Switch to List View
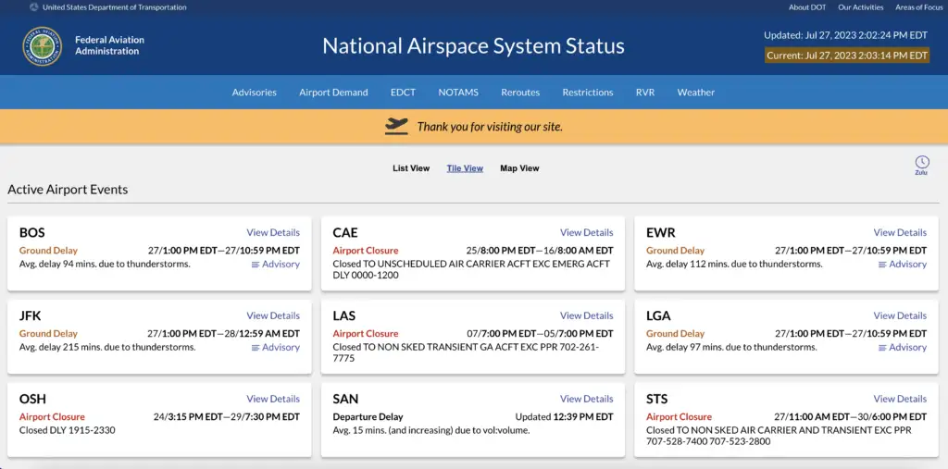The image size is (948, 469). click(x=411, y=168)
